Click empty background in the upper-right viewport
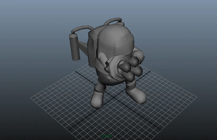Image resolution: width=217 pixels, height=140 pixels. pyautogui.click(x=186, y=25)
